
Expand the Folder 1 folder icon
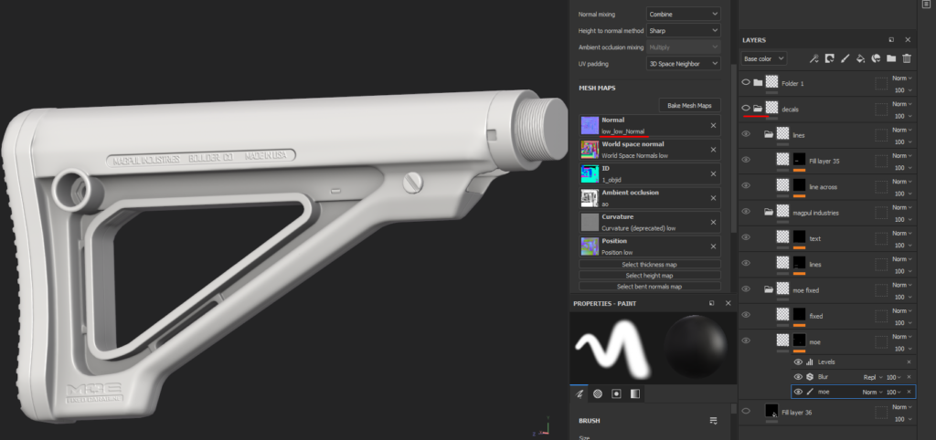coord(758,82)
